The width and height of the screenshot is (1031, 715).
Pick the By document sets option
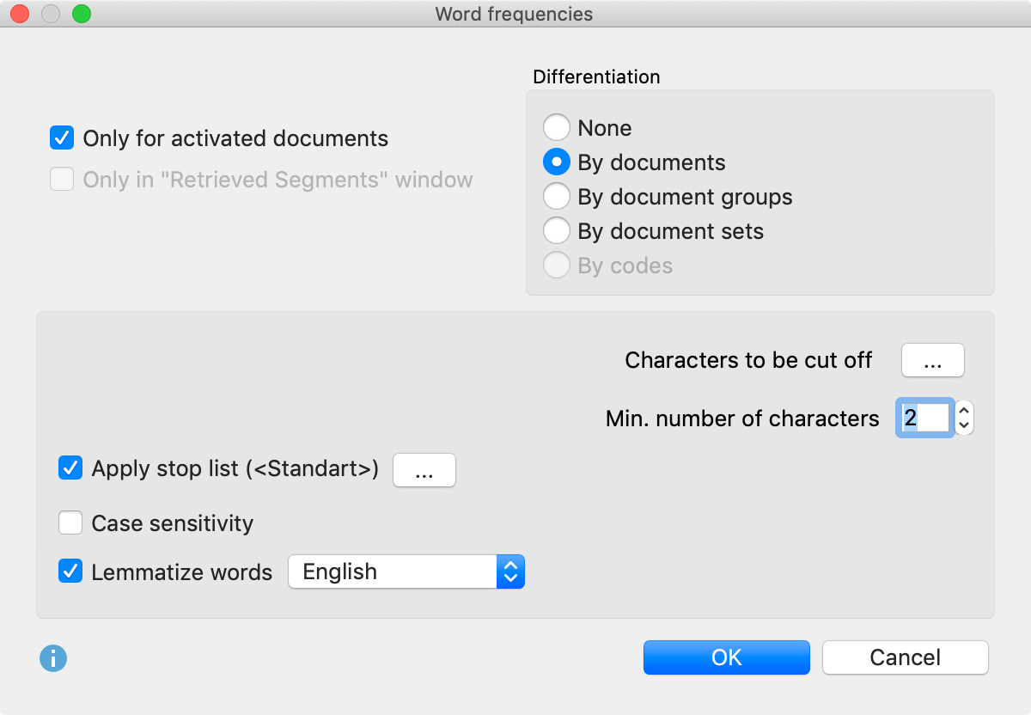click(x=557, y=231)
